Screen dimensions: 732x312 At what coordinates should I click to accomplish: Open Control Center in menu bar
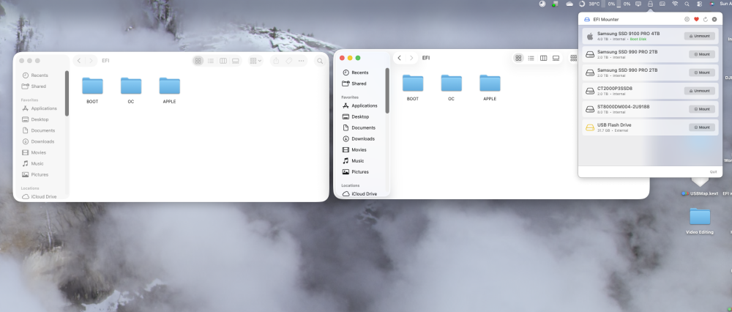tap(699, 4)
